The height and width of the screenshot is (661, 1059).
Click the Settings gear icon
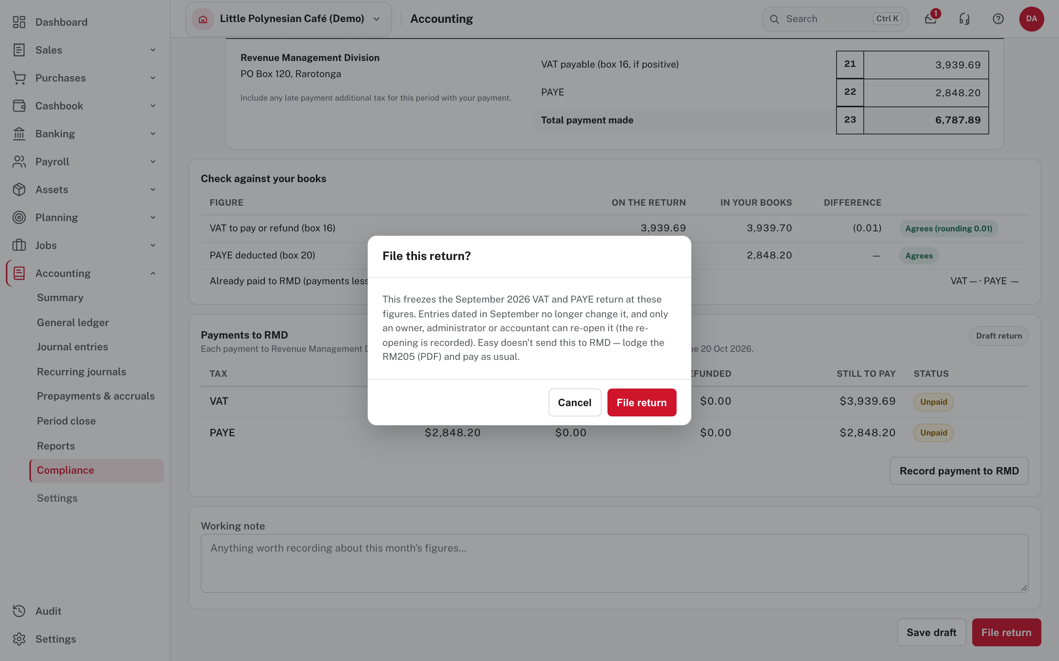click(x=19, y=639)
